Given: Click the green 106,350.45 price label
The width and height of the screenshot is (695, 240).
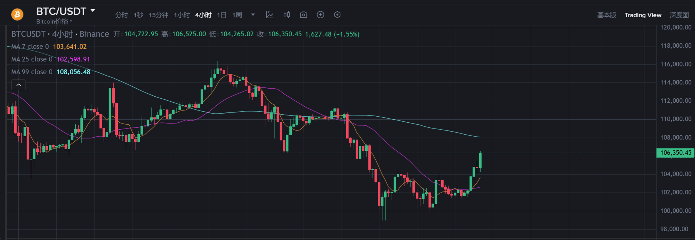Looking at the screenshot, I should tap(675, 153).
